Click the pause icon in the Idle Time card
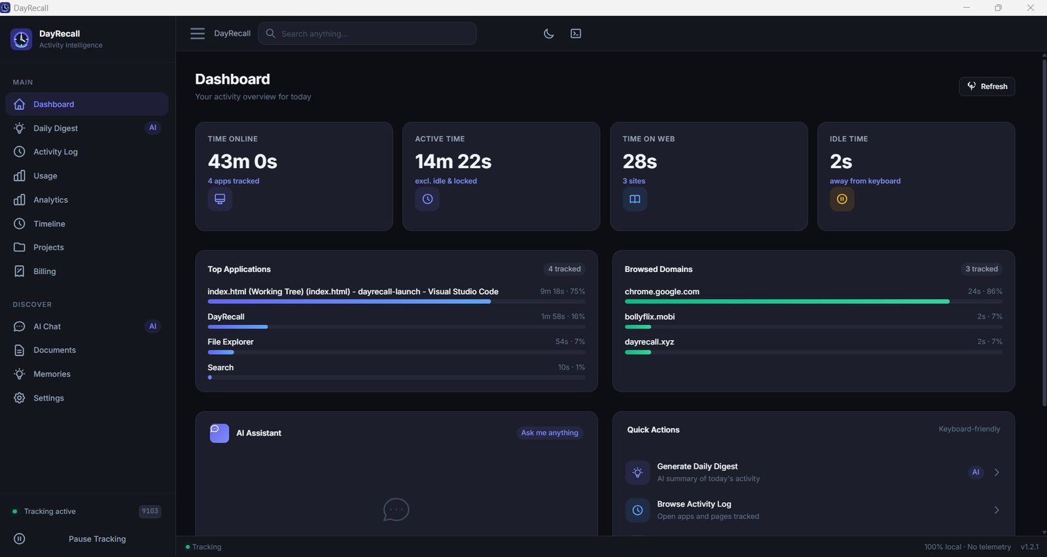This screenshot has width=1047, height=557. pyautogui.click(x=842, y=199)
